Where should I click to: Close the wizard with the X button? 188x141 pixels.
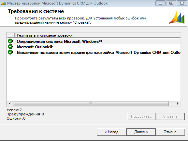click(182, 3)
